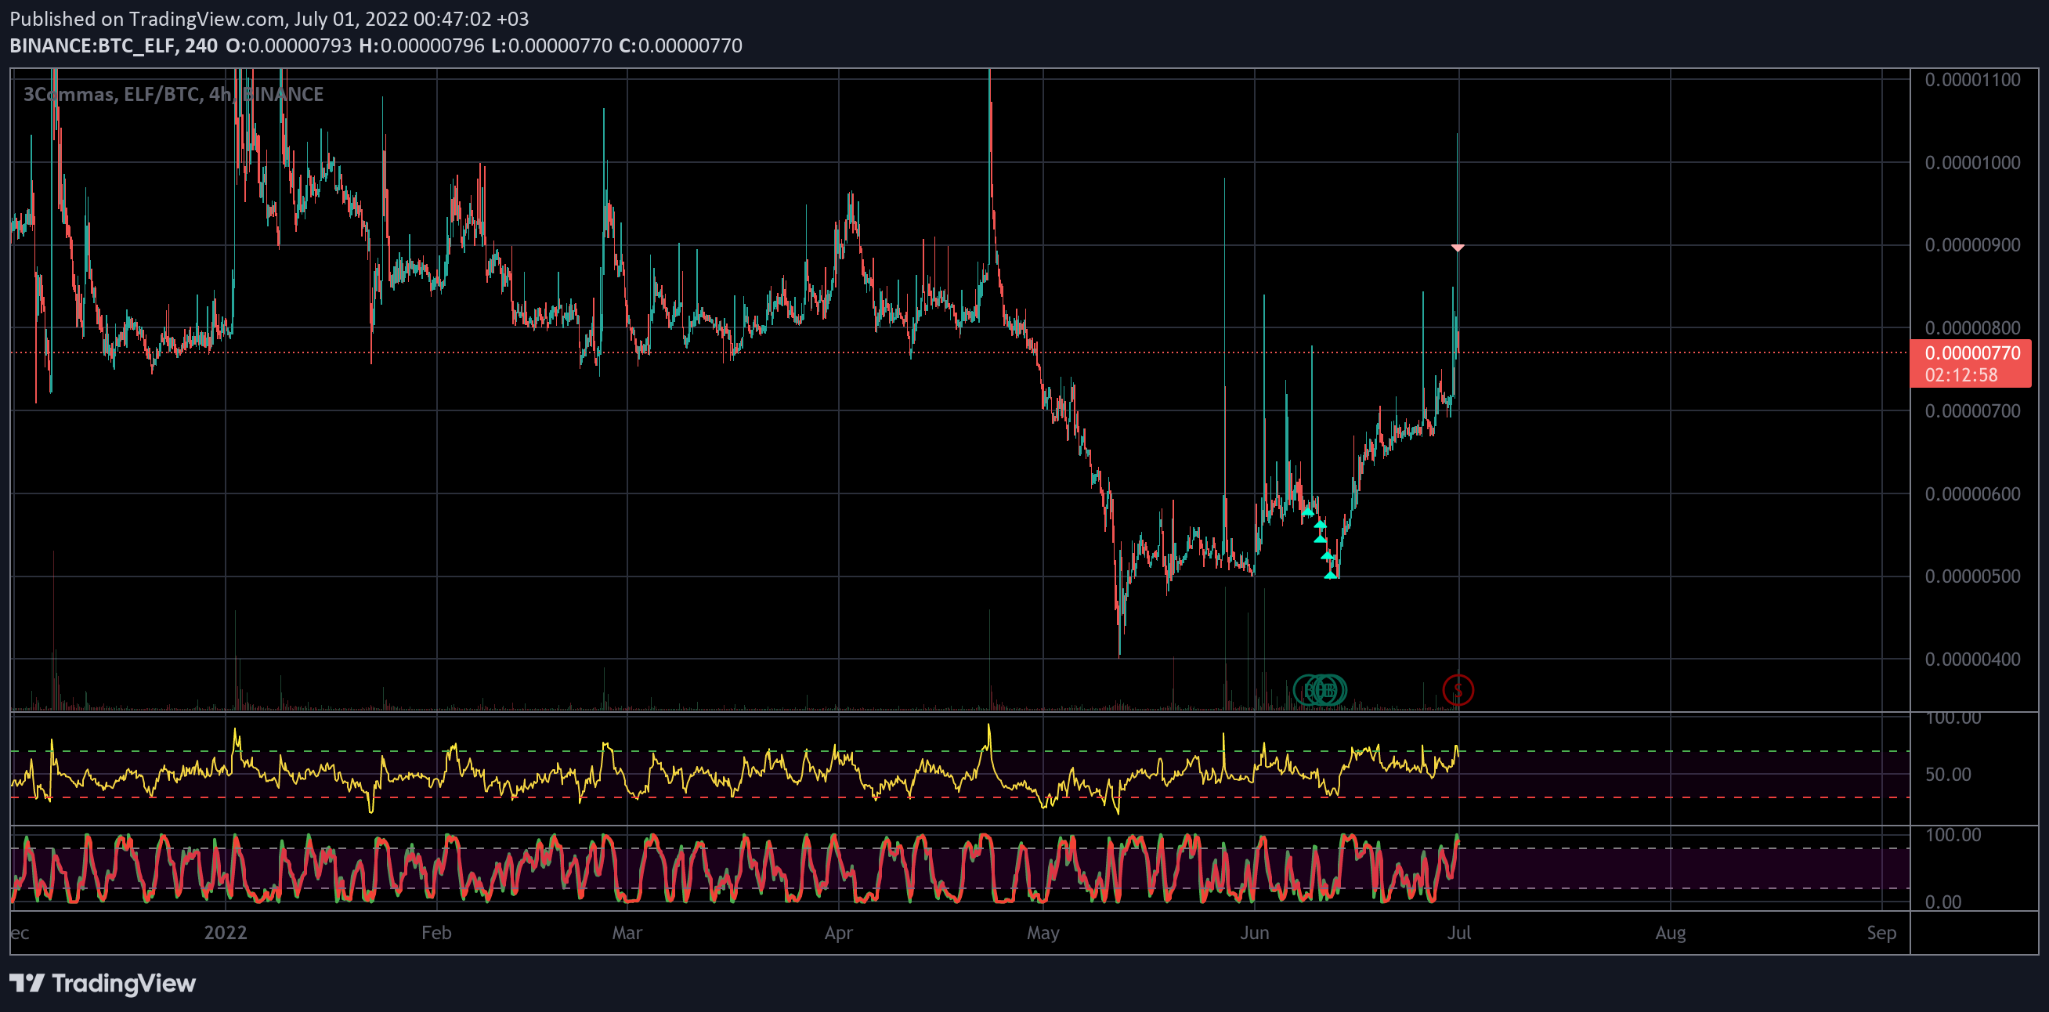This screenshot has height=1012, width=2049.
Task: Click the 3Commas, ELF/BTC chart title
Action: click(173, 94)
